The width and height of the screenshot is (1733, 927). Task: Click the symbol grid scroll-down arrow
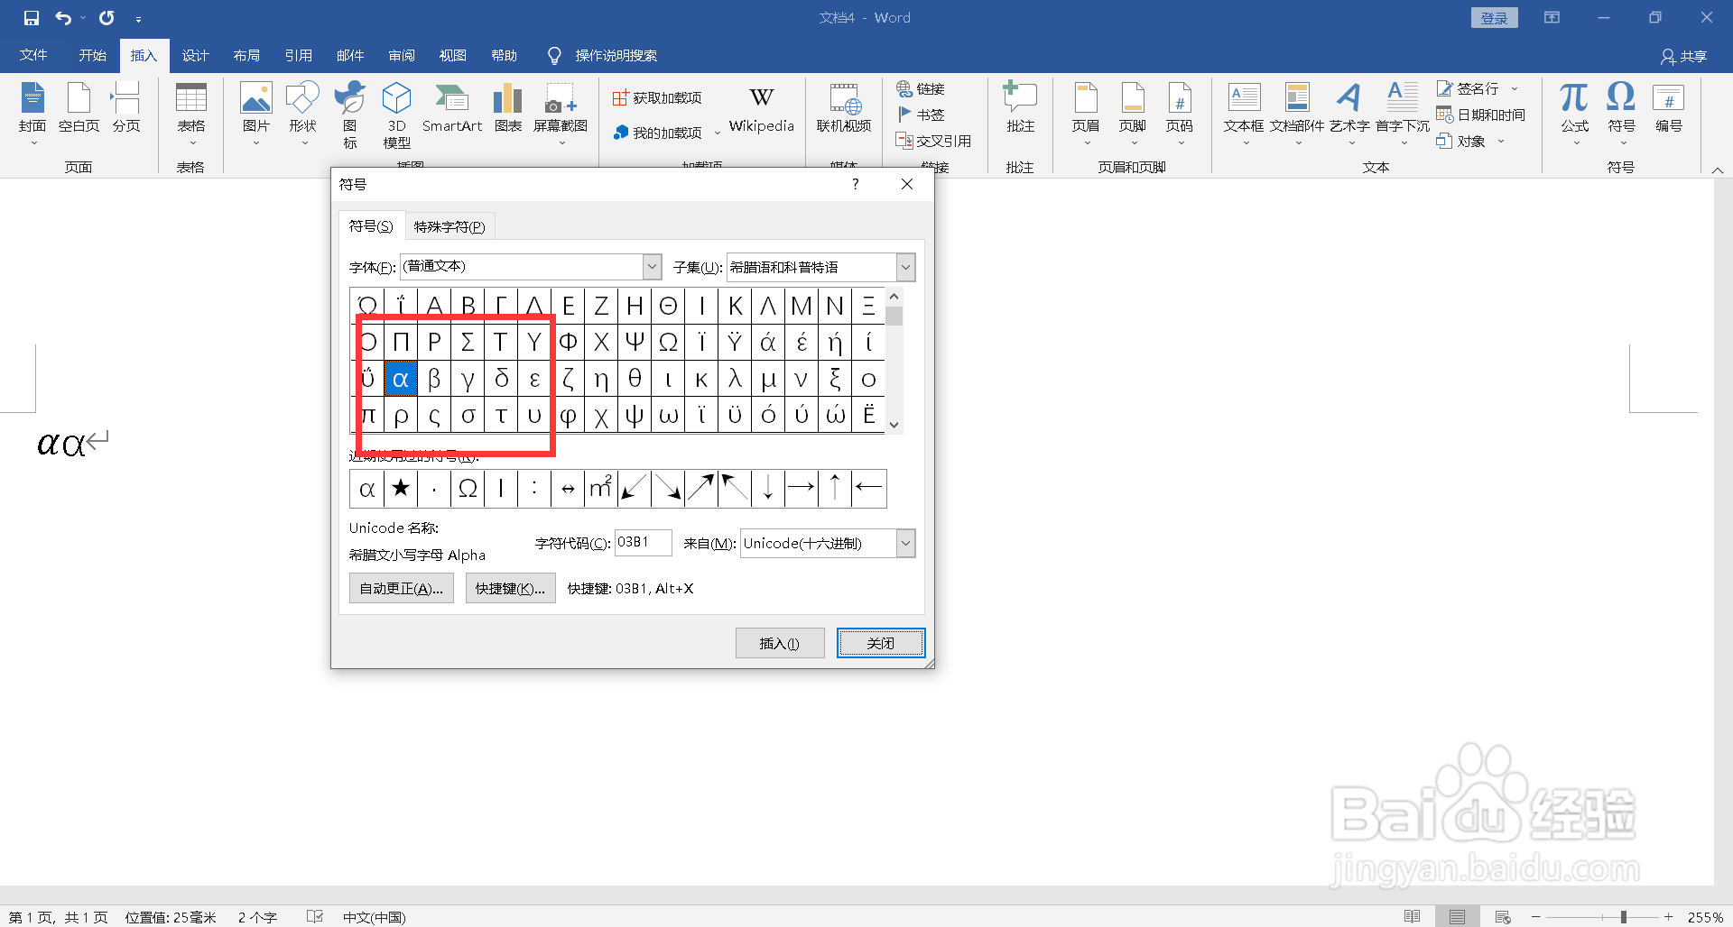click(x=894, y=424)
